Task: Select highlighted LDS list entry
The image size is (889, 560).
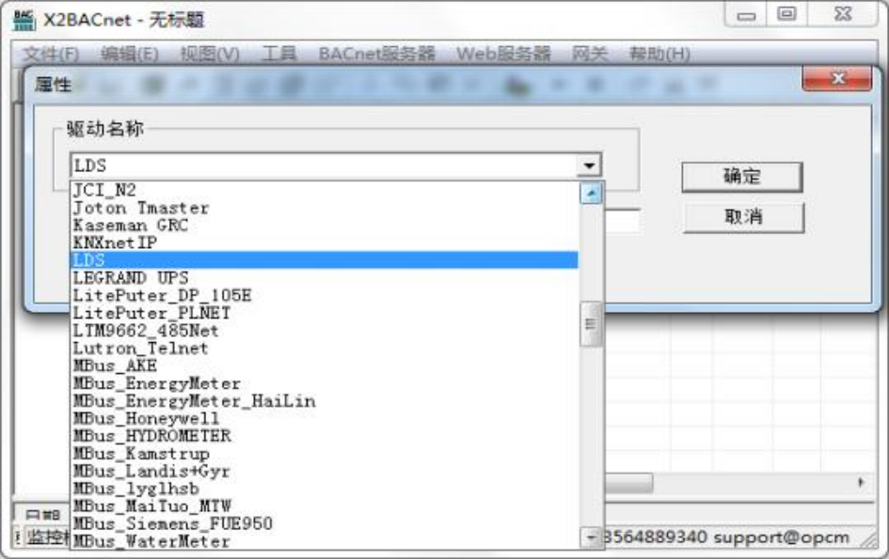Action: (325, 260)
